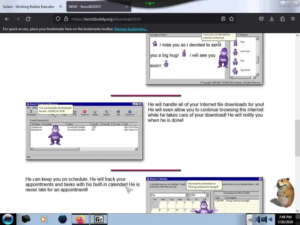Open the Firefox application menu

(x=293, y=19)
